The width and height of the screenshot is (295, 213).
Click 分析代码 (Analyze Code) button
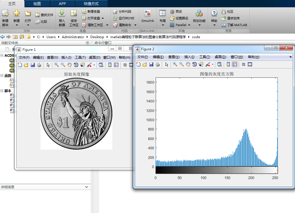click(x=122, y=12)
